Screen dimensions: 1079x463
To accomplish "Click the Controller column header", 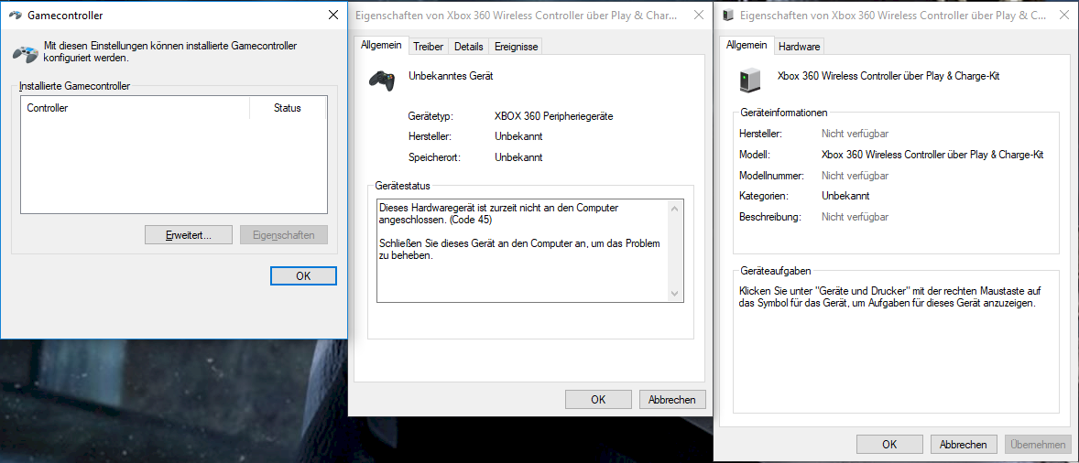I will tap(135, 108).
